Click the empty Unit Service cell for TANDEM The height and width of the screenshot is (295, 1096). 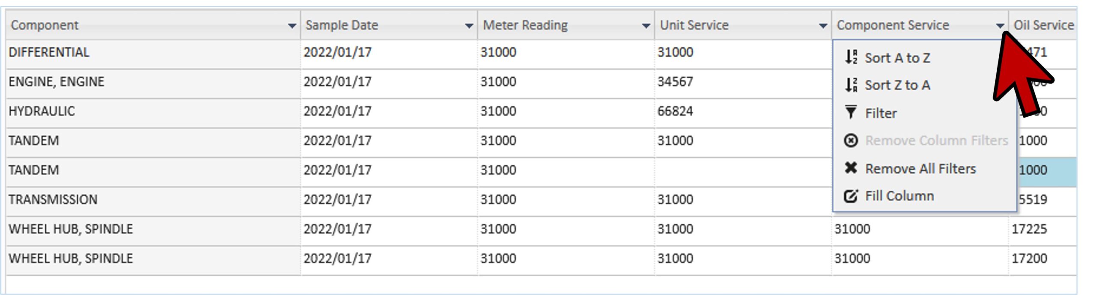coord(742,170)
